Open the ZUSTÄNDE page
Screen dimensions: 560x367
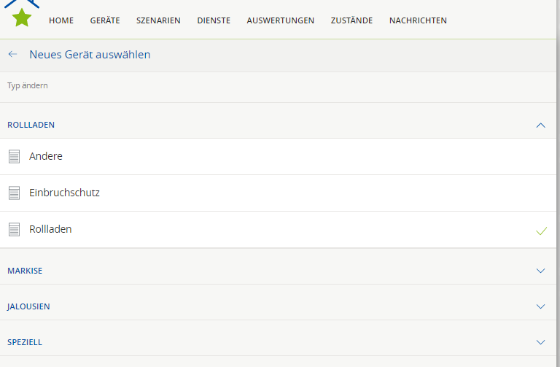point(351,20)
